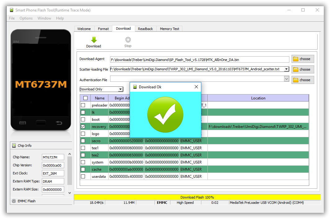
Task: Close the Download Ok dialog
Action: [196, 87]
